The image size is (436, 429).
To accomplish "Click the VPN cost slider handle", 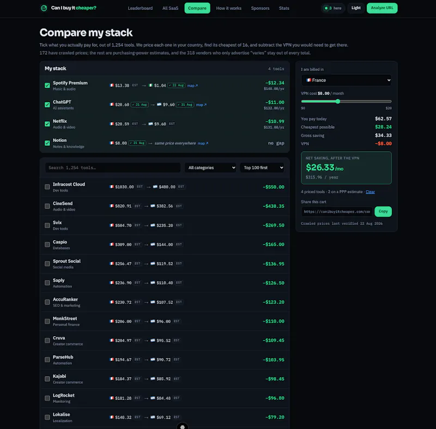I will pos(337,102).
